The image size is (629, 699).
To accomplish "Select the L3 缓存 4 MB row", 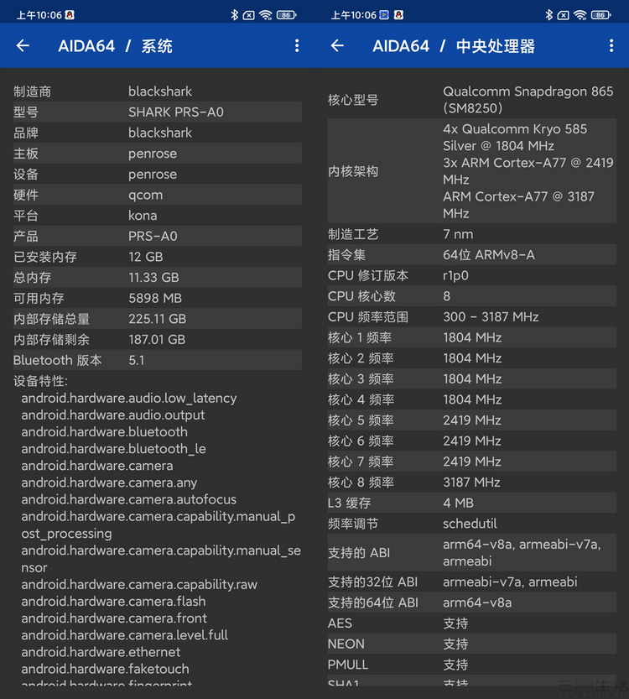I will (471, 503).
